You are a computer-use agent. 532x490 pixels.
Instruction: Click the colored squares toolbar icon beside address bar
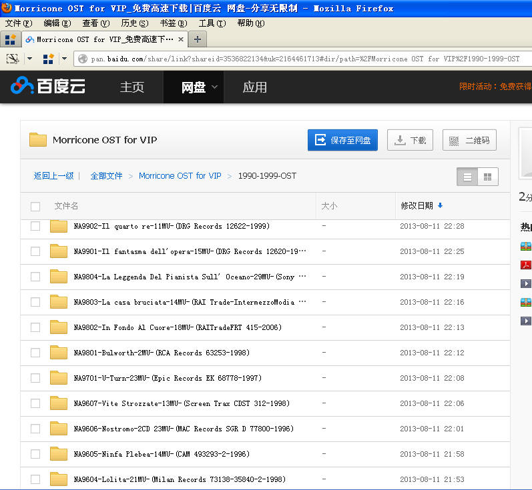tap(49, 59)
